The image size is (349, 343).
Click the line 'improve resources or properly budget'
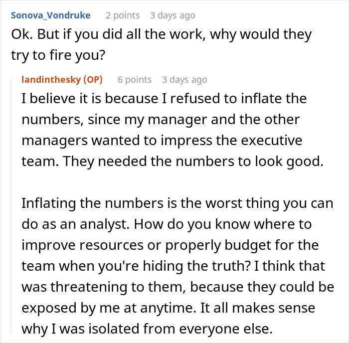pyautogui.click(x=171, y=245)
